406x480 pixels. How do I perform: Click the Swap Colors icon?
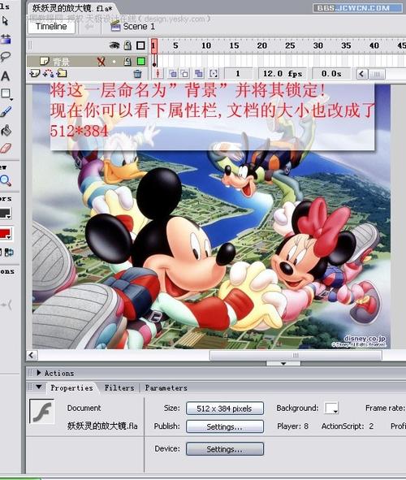click(x=9, y=253)
